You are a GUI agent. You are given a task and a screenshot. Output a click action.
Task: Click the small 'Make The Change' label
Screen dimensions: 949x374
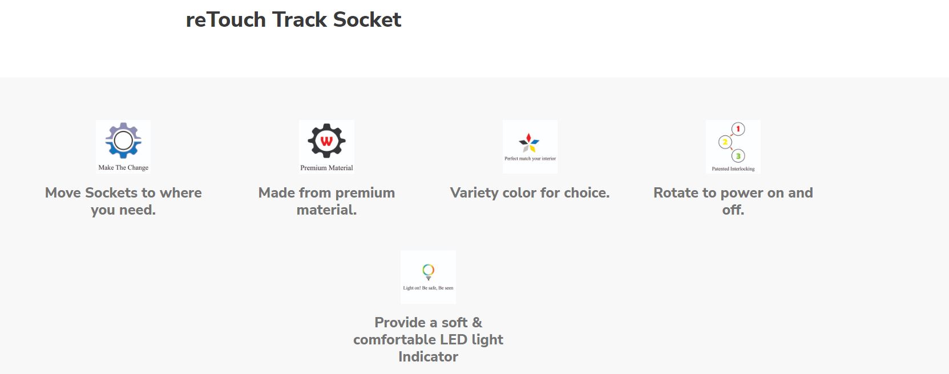123,167
